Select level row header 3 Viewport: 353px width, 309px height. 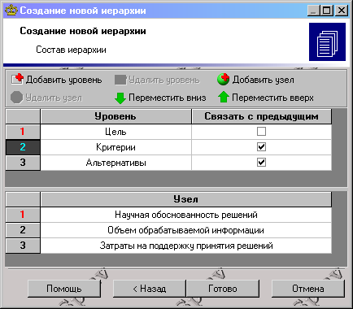click(23, 163)
